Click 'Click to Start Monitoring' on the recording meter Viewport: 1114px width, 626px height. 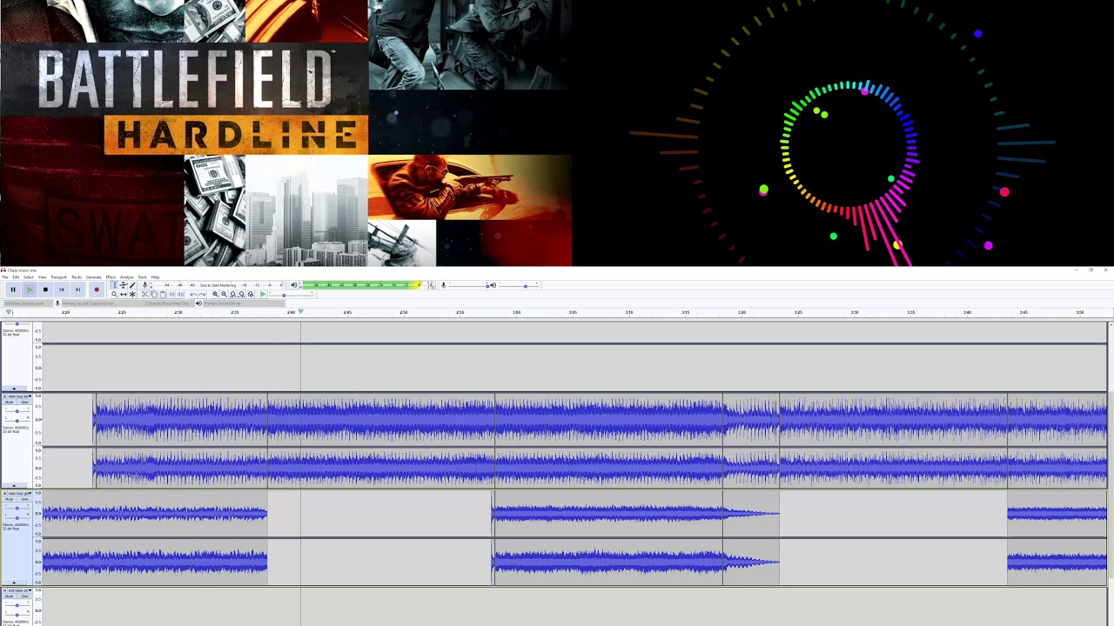pyautogui.click(x=218, y=285)
